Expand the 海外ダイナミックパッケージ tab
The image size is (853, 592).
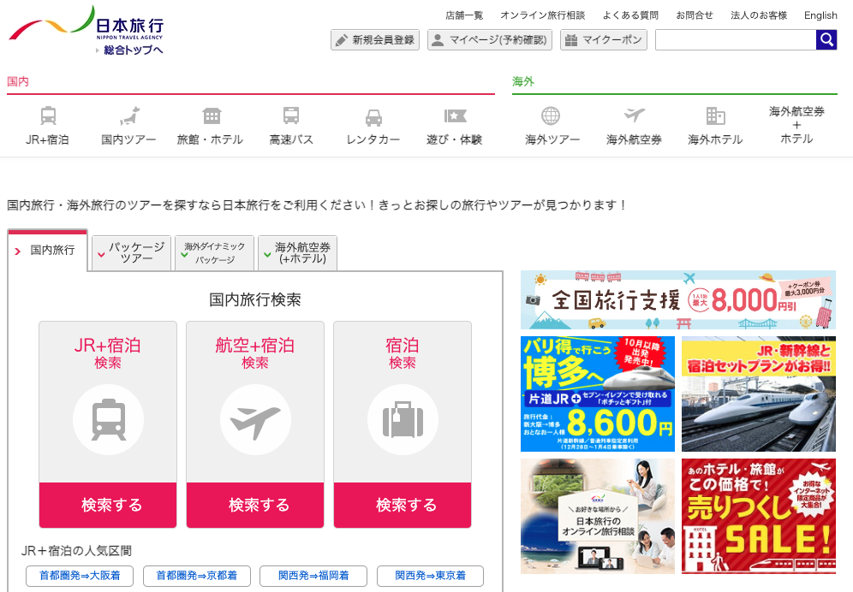tap(214, 252)
